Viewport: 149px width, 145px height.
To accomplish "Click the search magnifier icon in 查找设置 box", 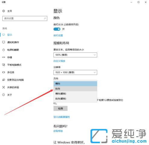I will pyautogui.click(x=45, y=18).
